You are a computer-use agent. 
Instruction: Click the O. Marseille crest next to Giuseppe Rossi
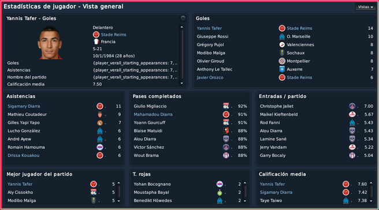[282, 36]
